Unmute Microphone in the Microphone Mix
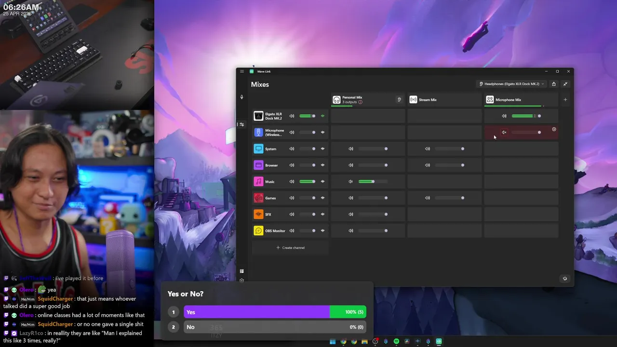The image size is (617, 347). (x=504, y=133)
